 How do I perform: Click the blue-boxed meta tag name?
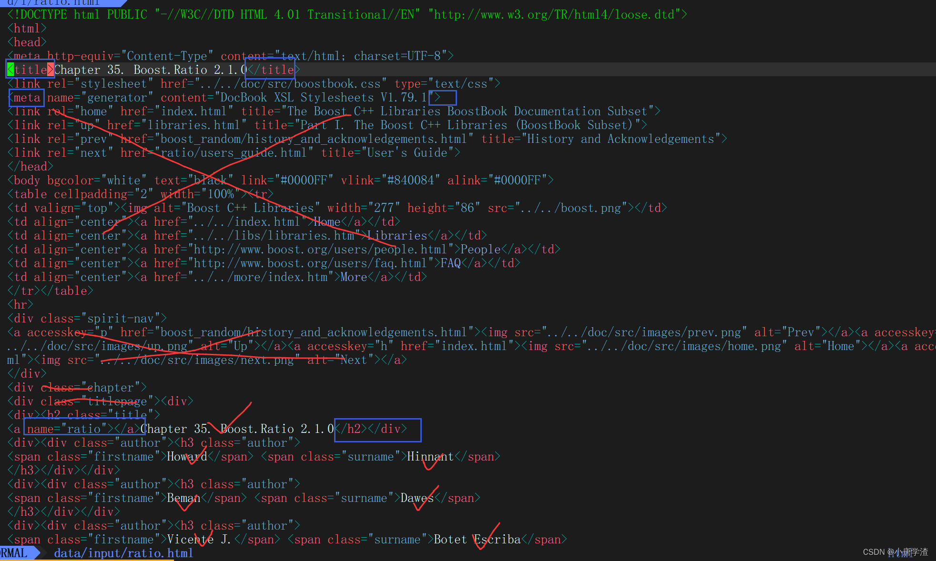tap(27, 98)
